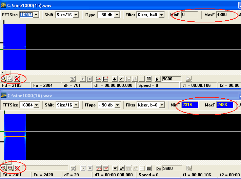This screenshot has width=241, height=179.
Task: Click zoom in icon in top window
Action: tap(3, 79)
